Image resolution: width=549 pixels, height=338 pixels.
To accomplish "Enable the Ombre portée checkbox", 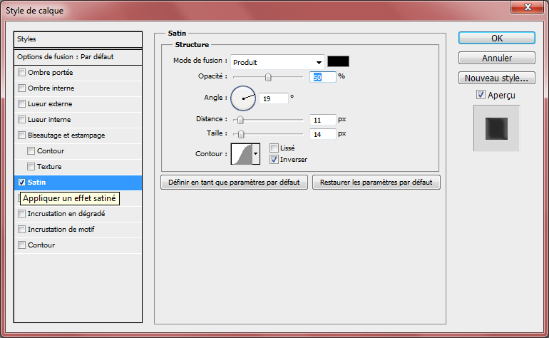I will pyautogui.click(x=22, y=73).
